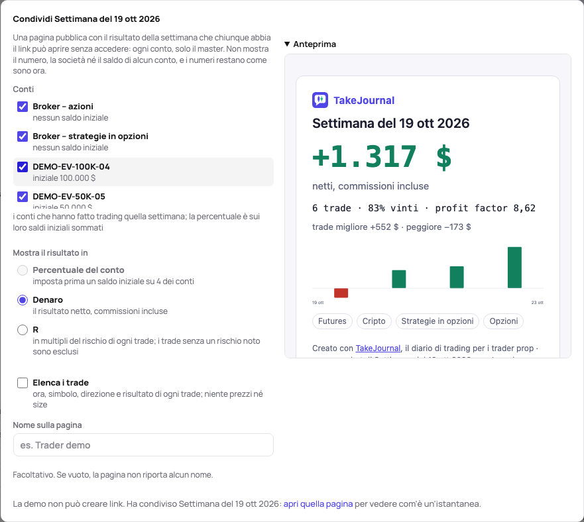Open the 'apri quella pagina' link
The width and height of the screenshot is (584, 522).
tap(318, 503)
